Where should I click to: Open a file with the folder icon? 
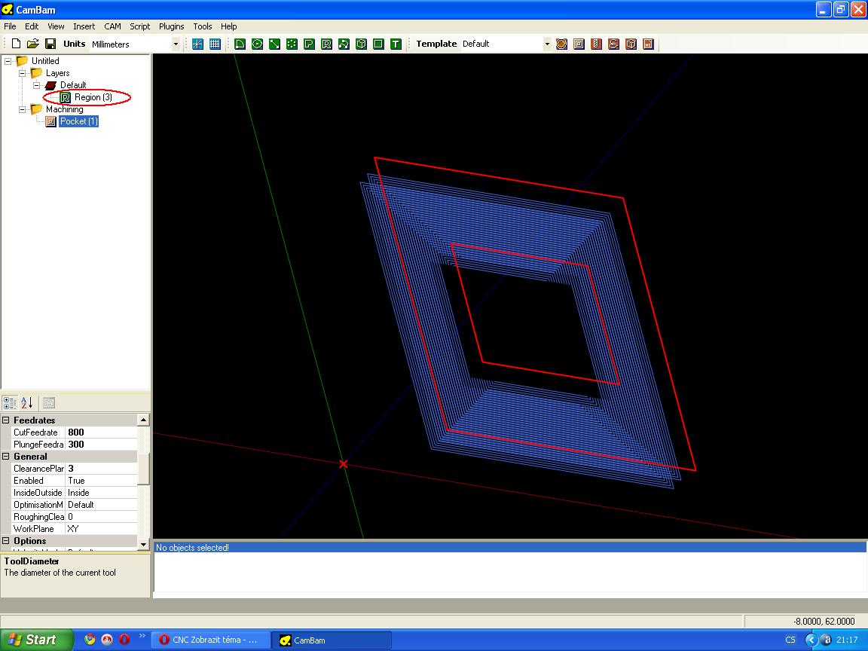(33, 44)
